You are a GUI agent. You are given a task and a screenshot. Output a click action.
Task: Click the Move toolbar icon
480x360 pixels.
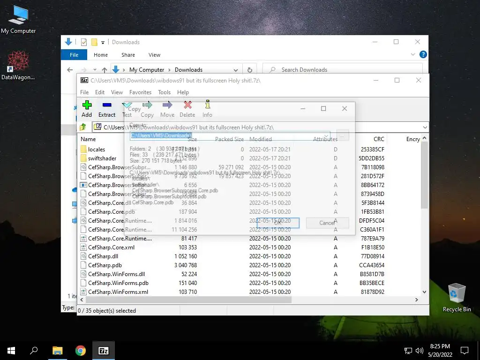pos(167,109)
